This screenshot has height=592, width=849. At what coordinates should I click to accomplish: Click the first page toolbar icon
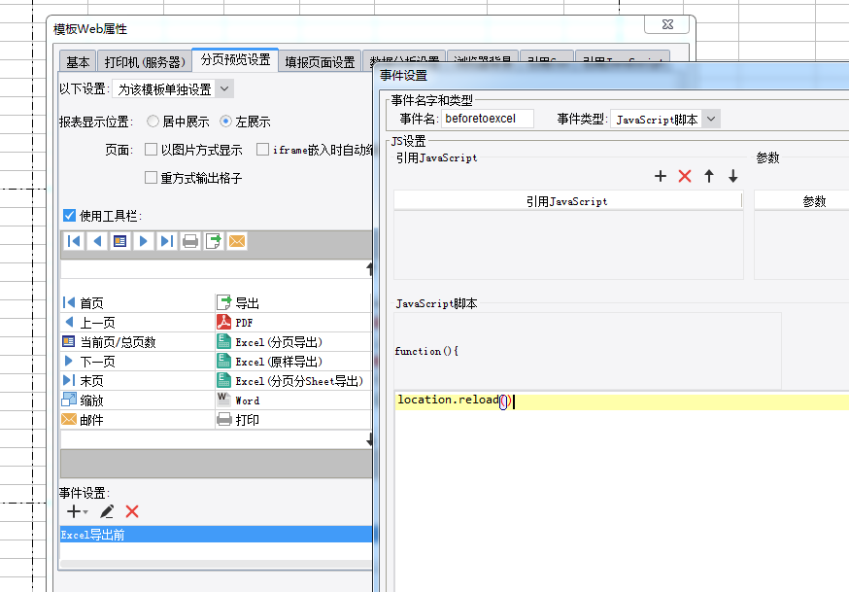click(74, 241)
